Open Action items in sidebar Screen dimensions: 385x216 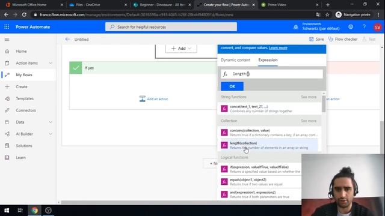26,63
